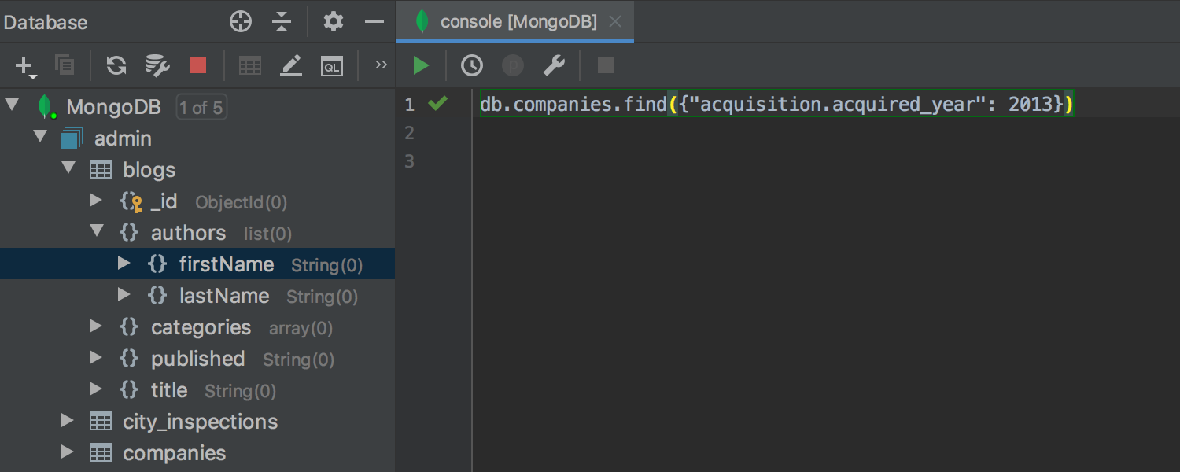Expand the companies collection
The width and height of the screenshot is (1180, 472).
pos(68,452)
